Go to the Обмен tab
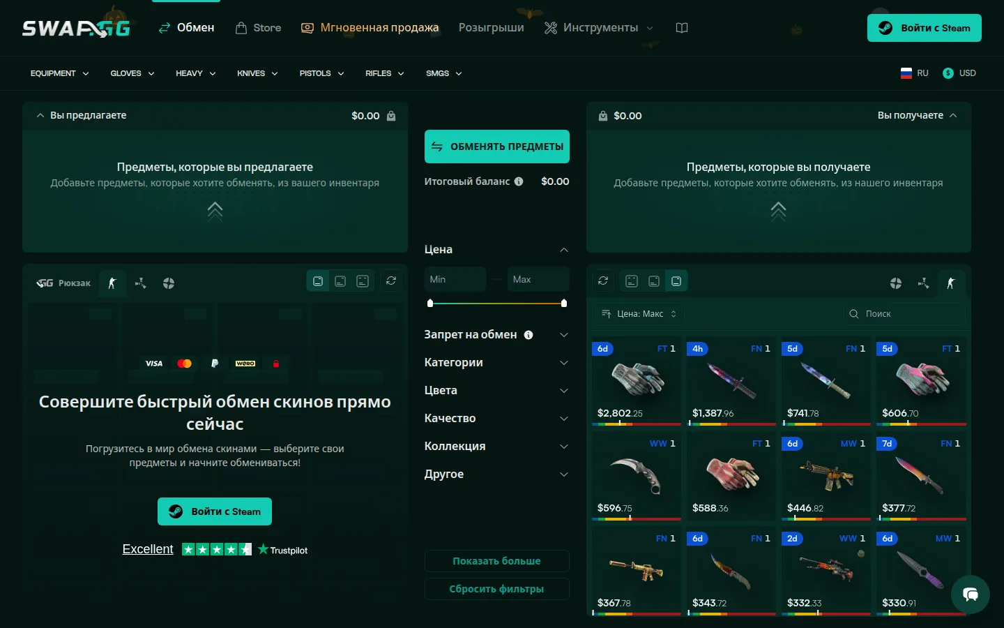Image resolution: width=1004 pixels, height=628 pixels. click(186, 28)
